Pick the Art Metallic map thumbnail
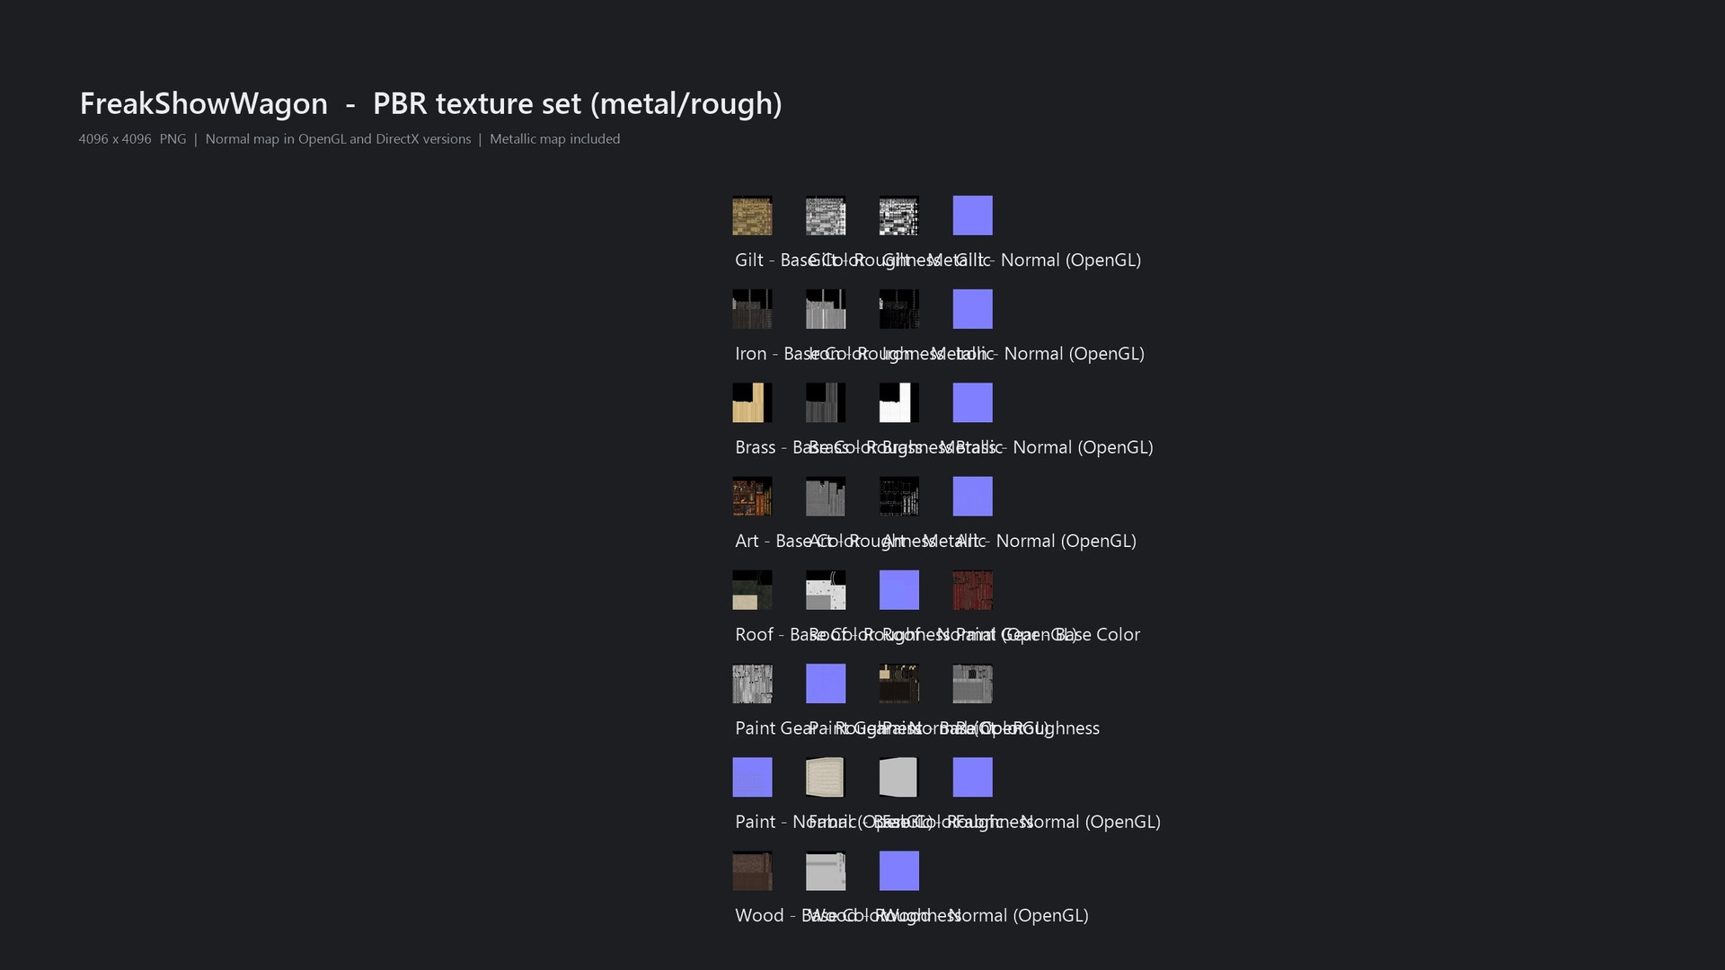1725x970 pixels. click(899, 497)
